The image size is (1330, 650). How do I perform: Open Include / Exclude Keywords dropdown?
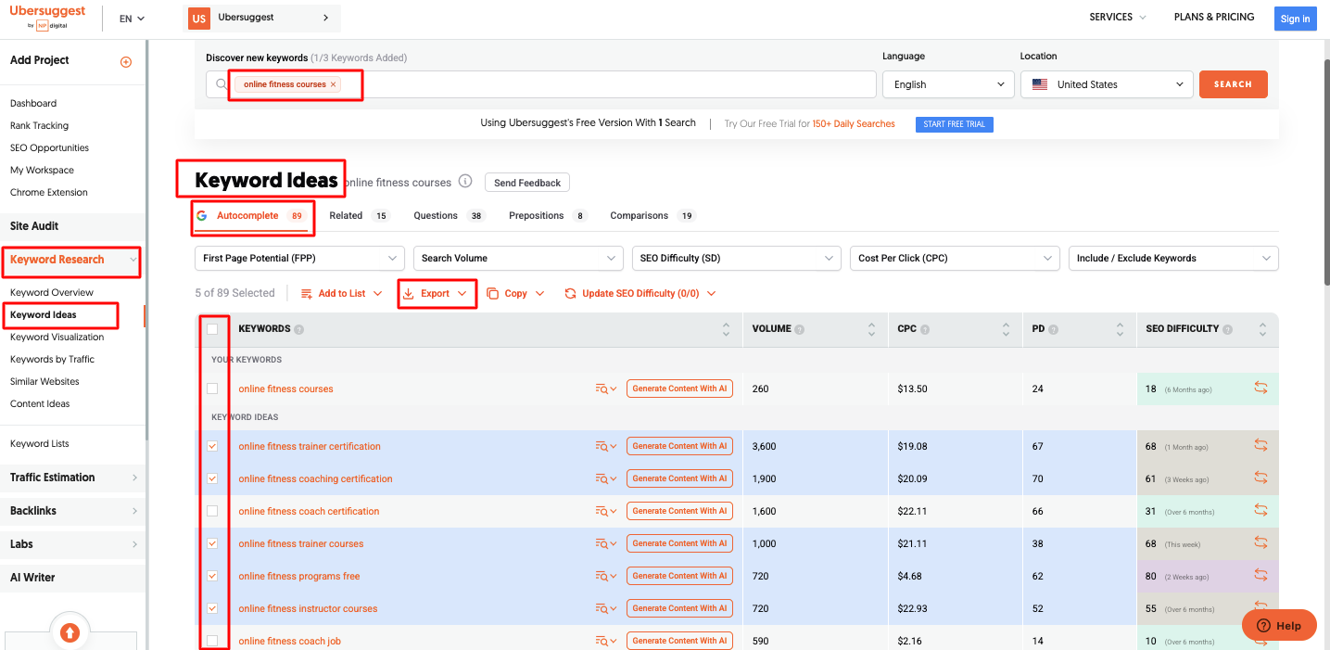(x=1173, y=258)
